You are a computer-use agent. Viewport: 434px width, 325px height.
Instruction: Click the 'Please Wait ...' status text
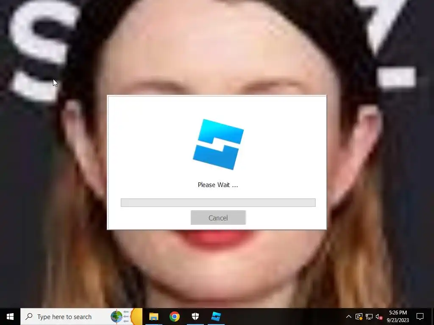pos(218,185)
